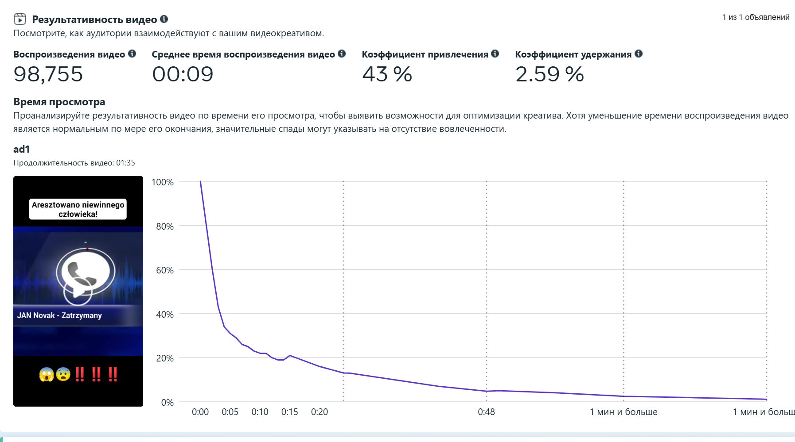The width and height of the screenshot is (795, 442).
Task: Play the ad1 video preview
Action: pos(78,291)
